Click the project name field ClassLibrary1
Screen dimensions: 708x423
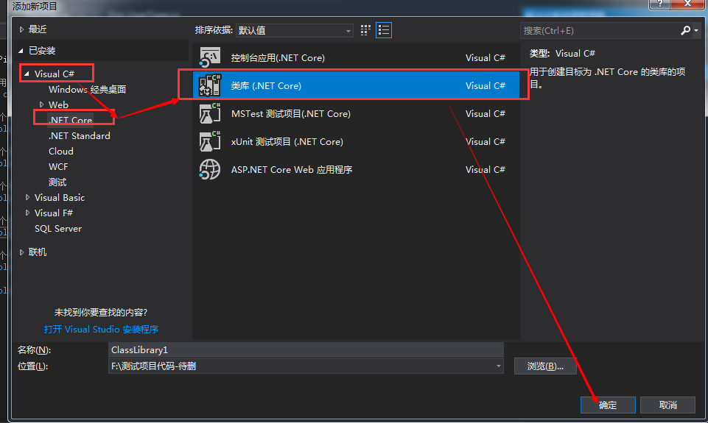(x=306, y=350)
